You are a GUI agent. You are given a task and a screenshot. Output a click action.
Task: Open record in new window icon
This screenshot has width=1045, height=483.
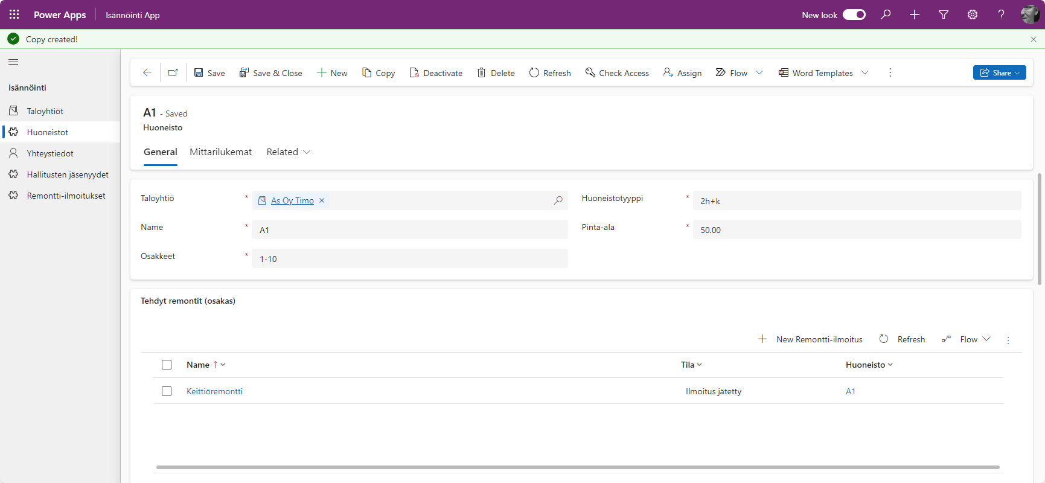tap(173, 72)
